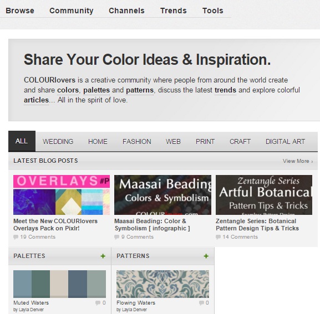This screenshot has width=320, height=314.
Task: Switch to the CRAFT tab
Action: coord(240,142)
